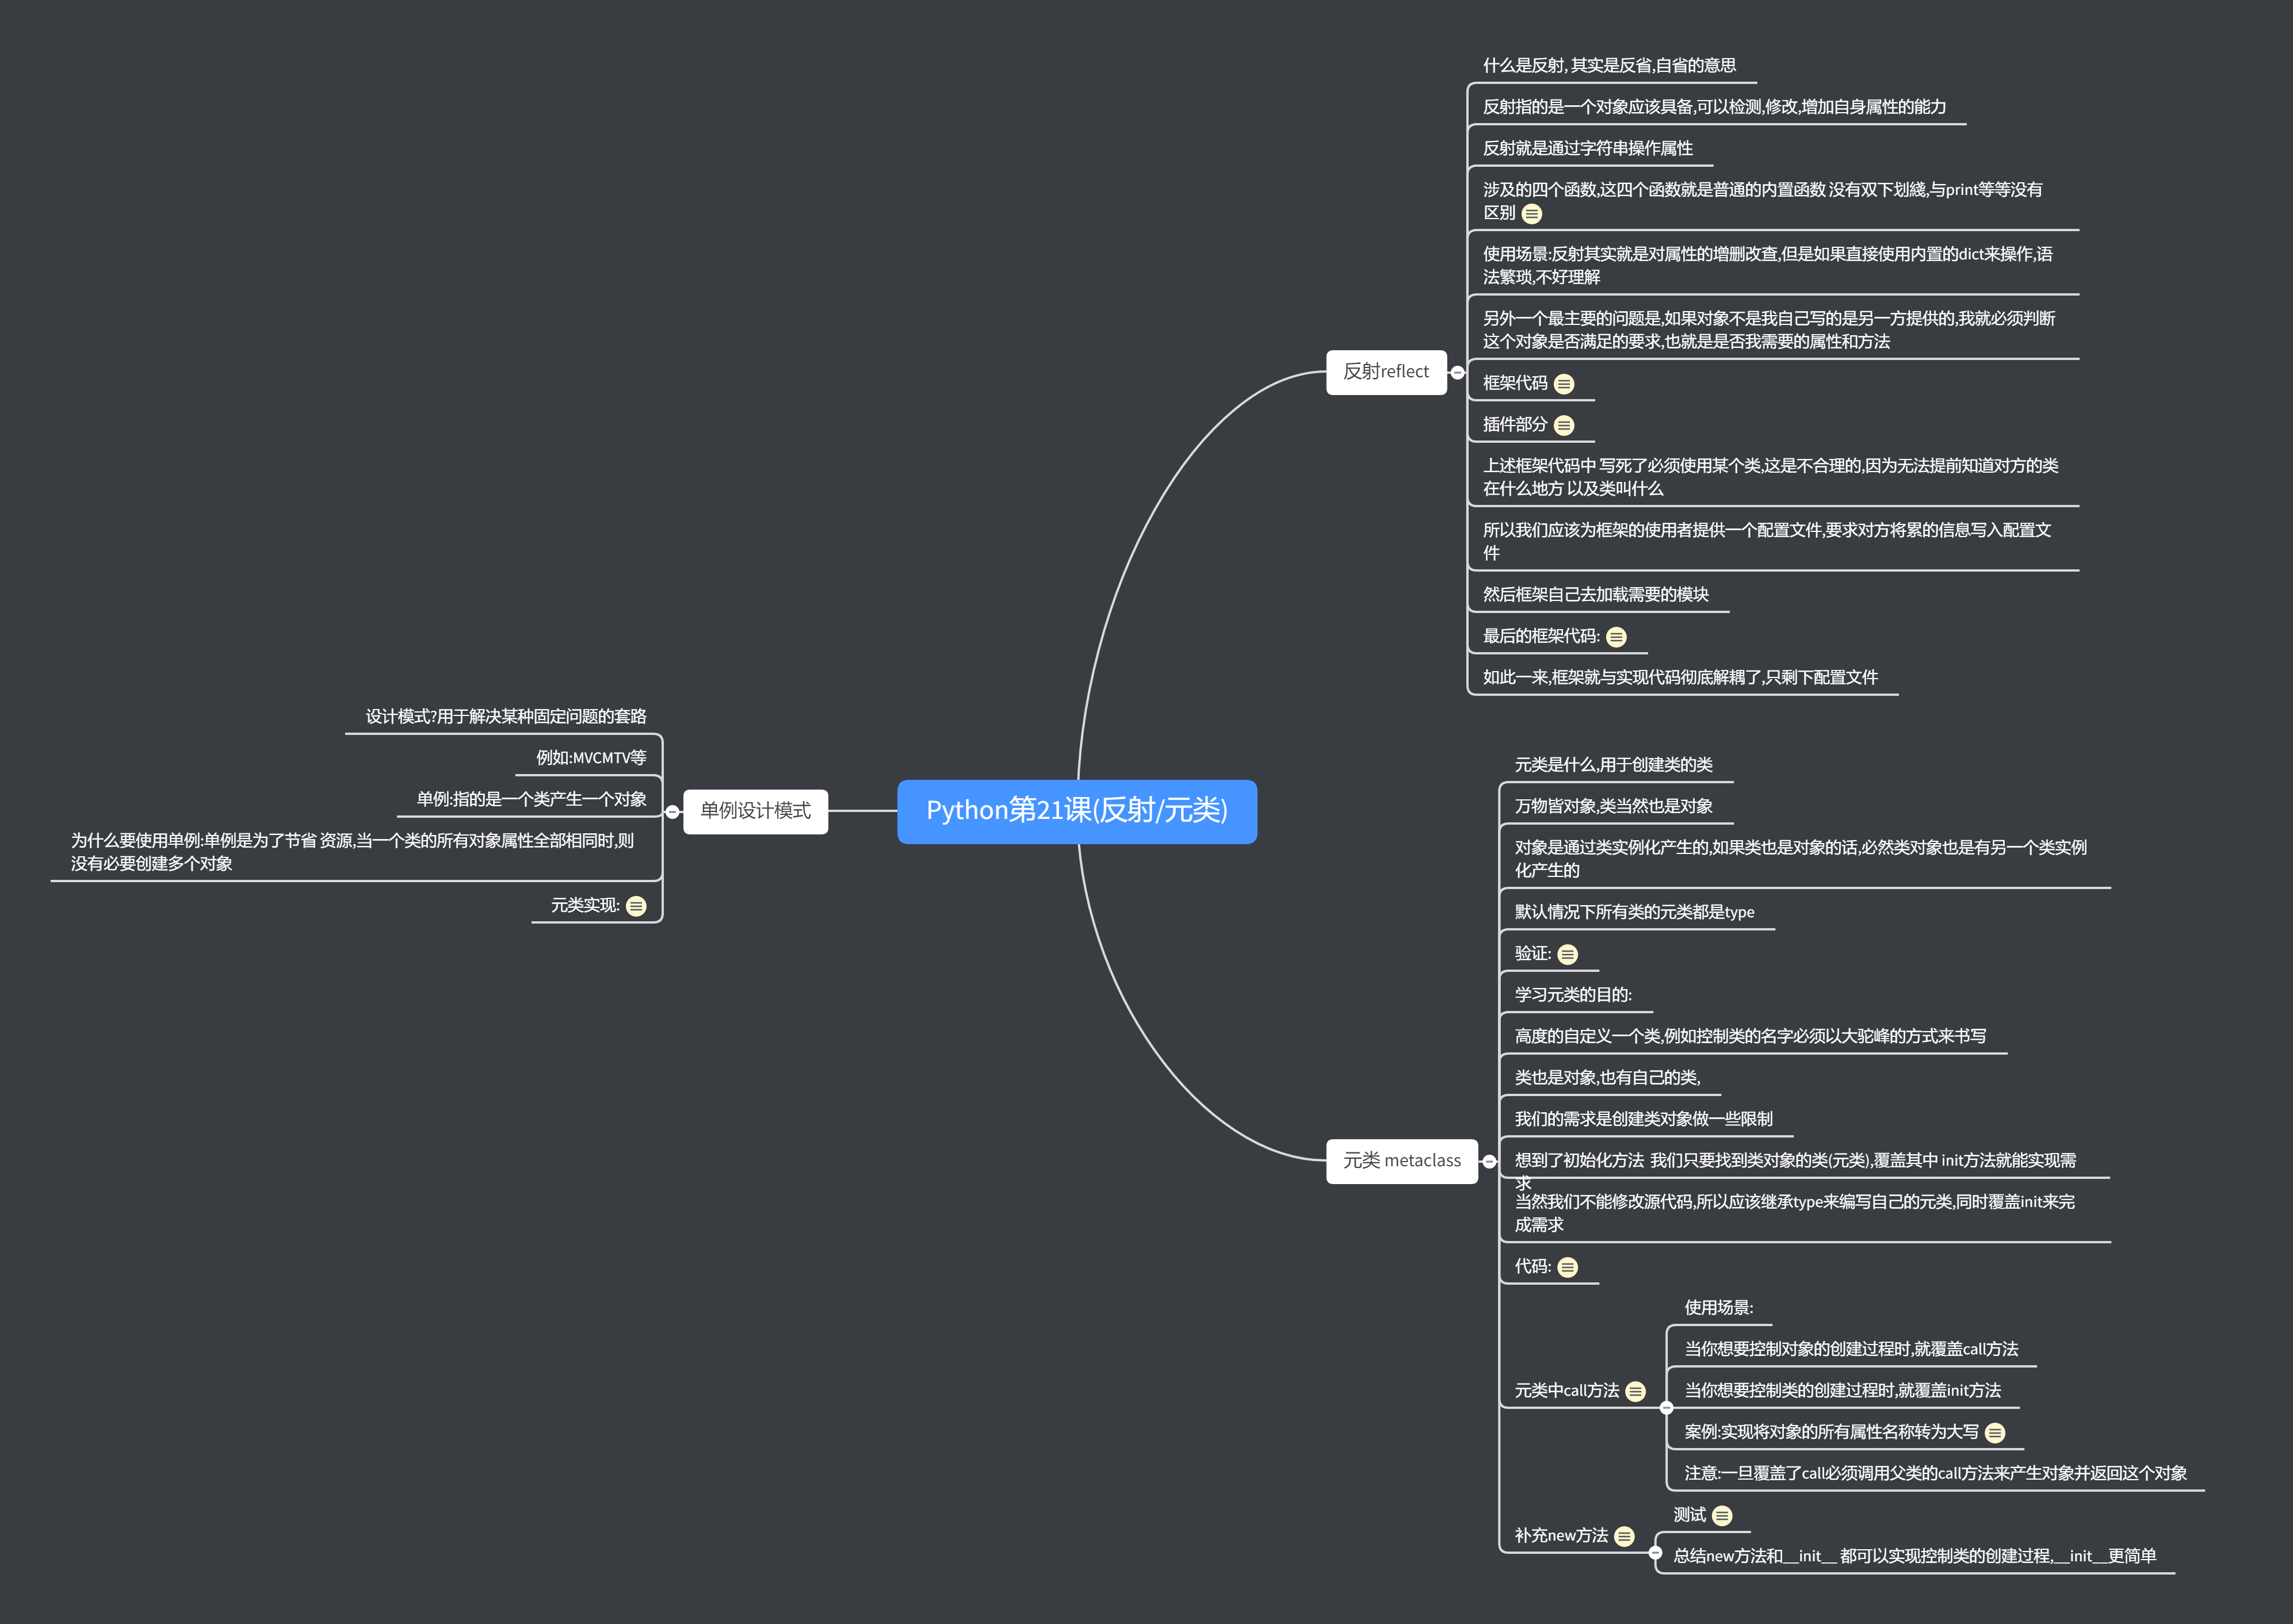2293x1624 pixels.
Task: Collapse the 反射reflect branch
Action: pos(1458,372)
